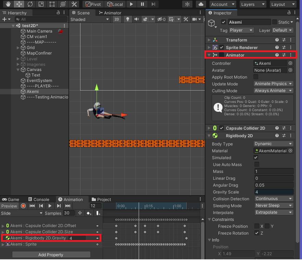The height and width of the screenshot is (260, 302).
Task: Open the Body Type dropdown
Action: (274, 144)
